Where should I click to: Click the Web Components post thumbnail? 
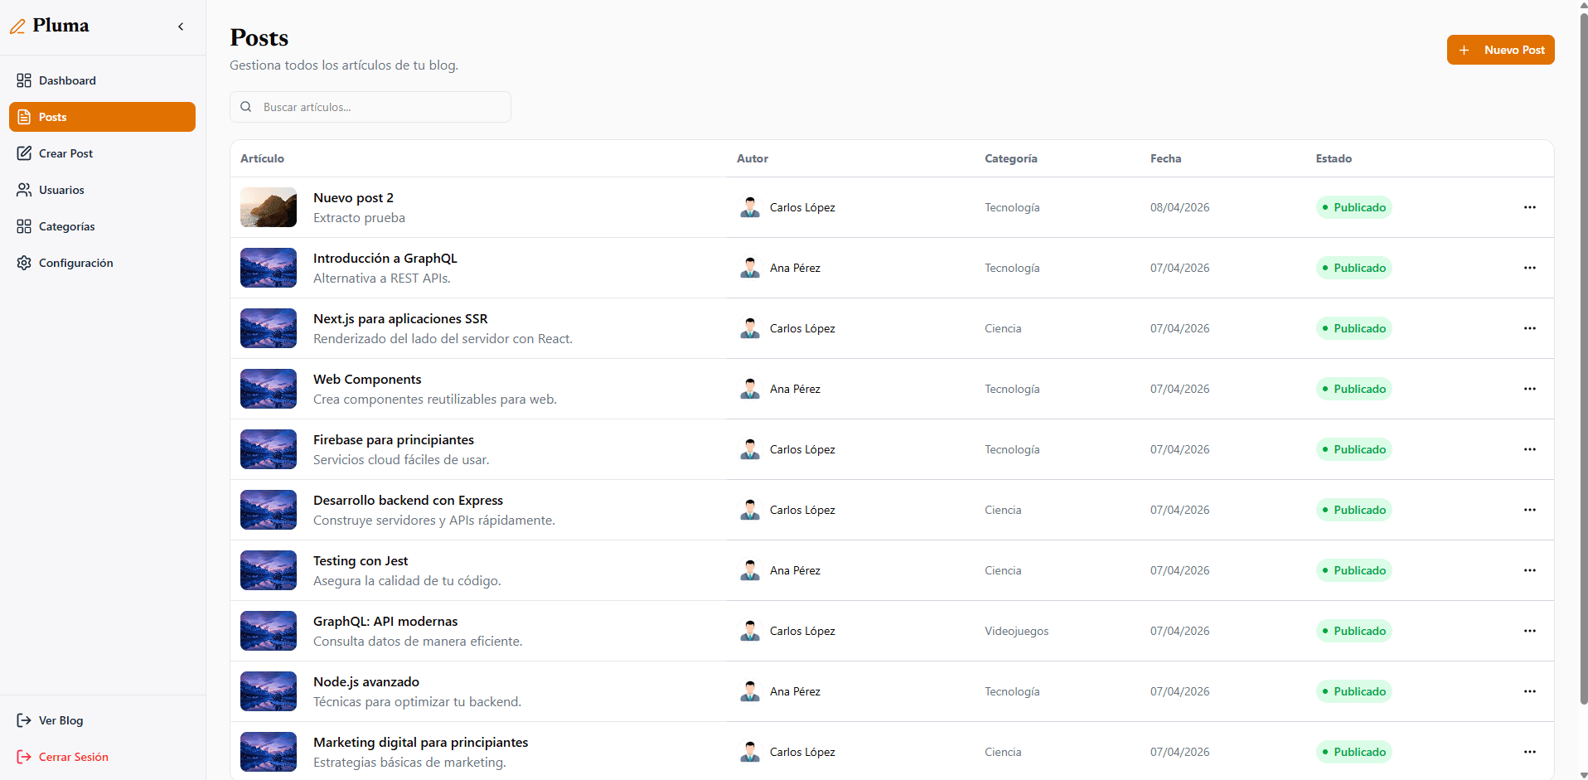click(x=269, y=389)
